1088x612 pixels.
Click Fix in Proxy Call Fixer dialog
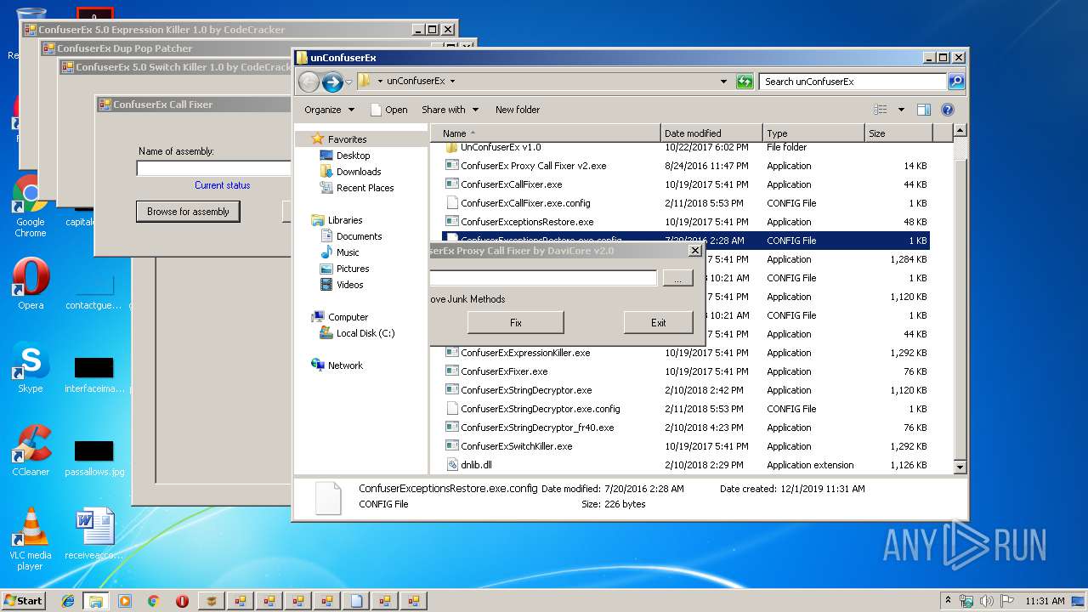tap(516, 323)
